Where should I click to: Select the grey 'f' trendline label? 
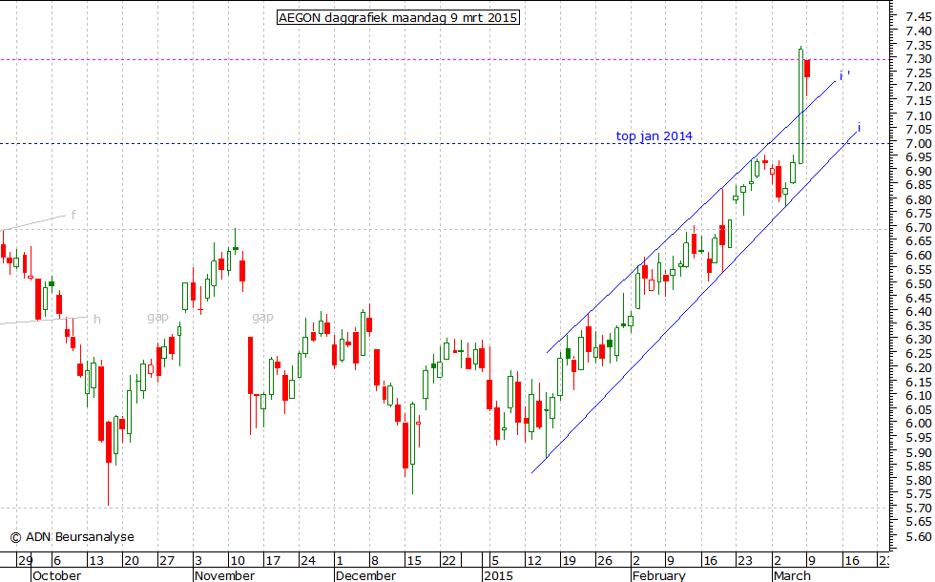pos(73,215)
